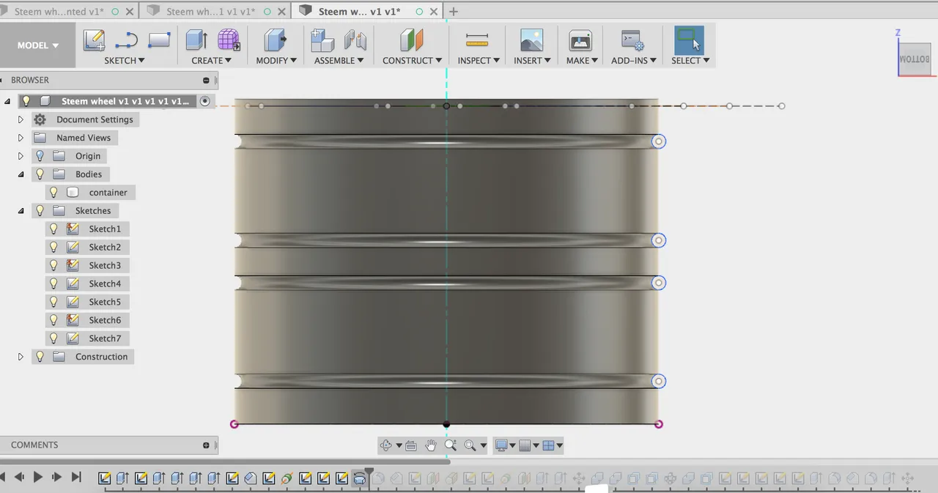Open the CONSTRUCT menu
Image resolution: width=938 pixels, height=493 pixels.
412,61
